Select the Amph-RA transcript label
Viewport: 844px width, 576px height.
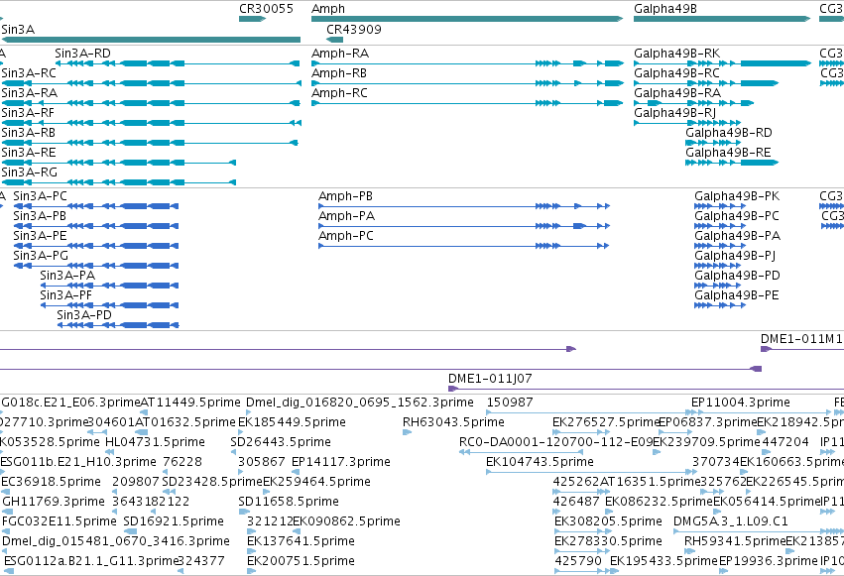tap(340, 54)
